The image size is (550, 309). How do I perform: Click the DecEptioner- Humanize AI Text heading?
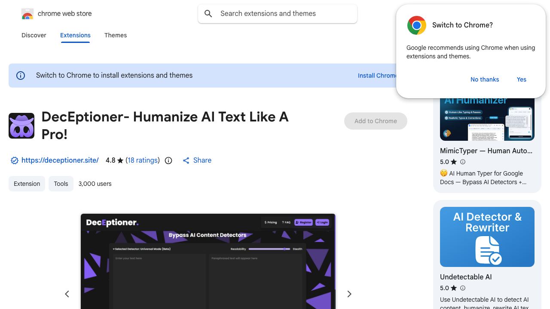[165, 125]
